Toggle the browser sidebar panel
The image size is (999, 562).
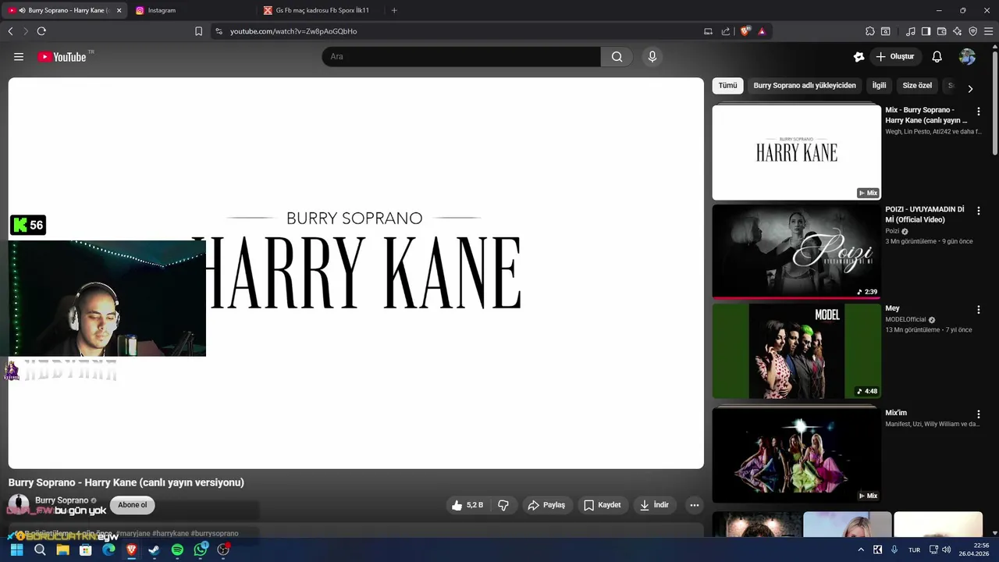[926, 31]
